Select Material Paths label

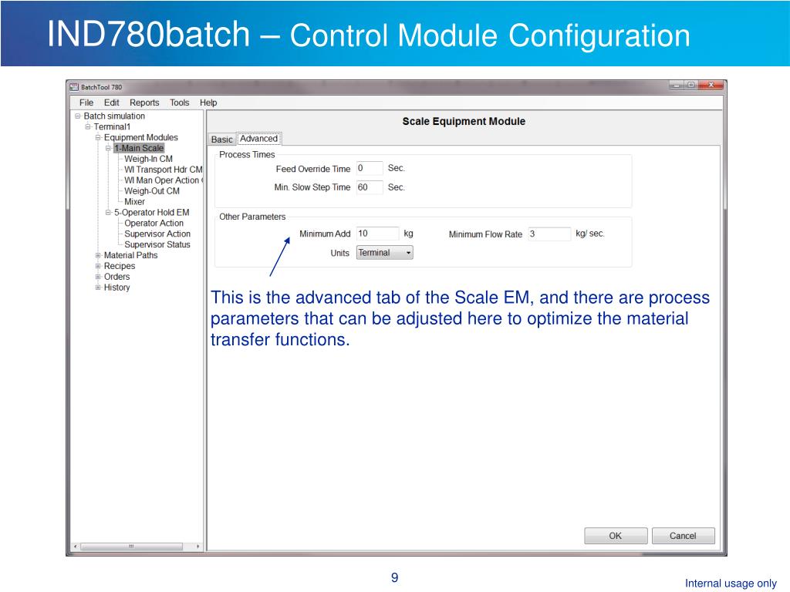pyautogui.click(x=130, y=255)
